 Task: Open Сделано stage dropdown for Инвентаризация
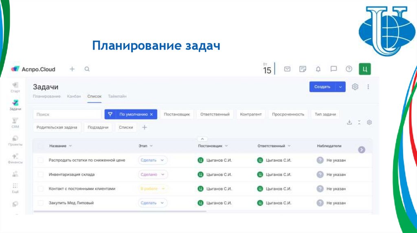pos(153,175)
